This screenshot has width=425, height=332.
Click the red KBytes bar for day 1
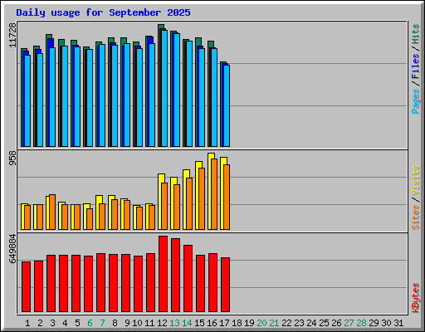(26, 286)
